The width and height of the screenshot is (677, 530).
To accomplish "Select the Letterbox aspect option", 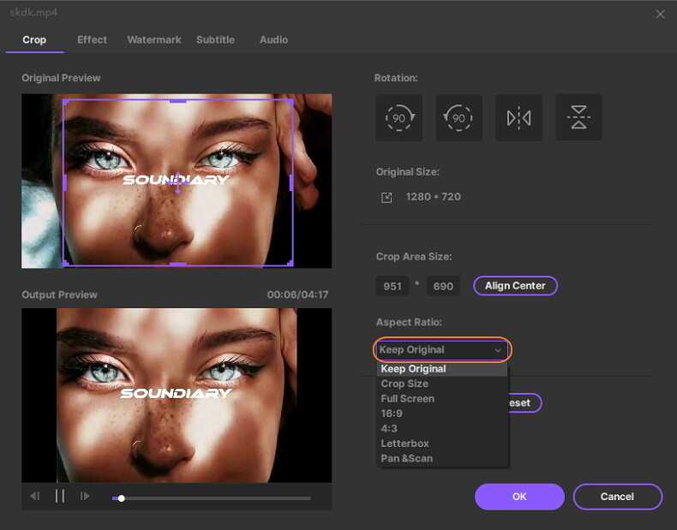I will pos(404,444).
